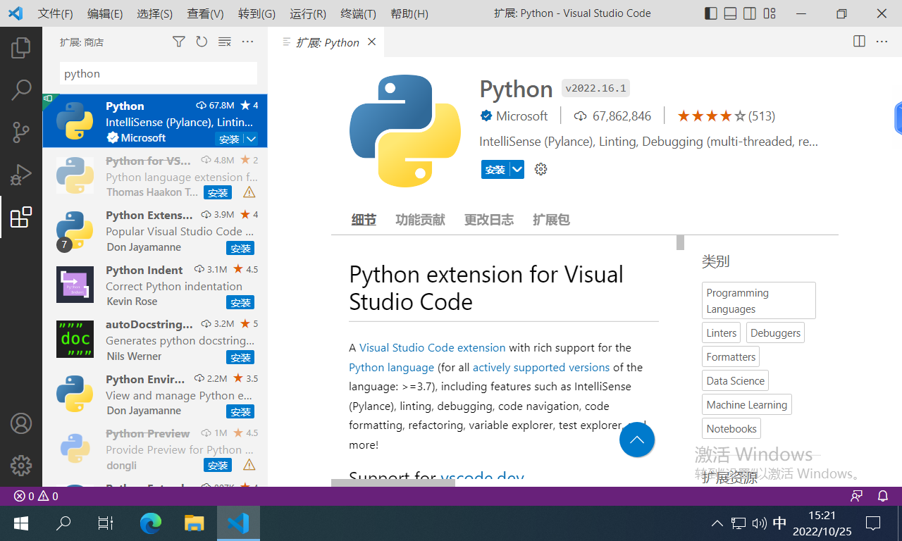Click the Microsoft publisher name in details

tap(521, 116)
